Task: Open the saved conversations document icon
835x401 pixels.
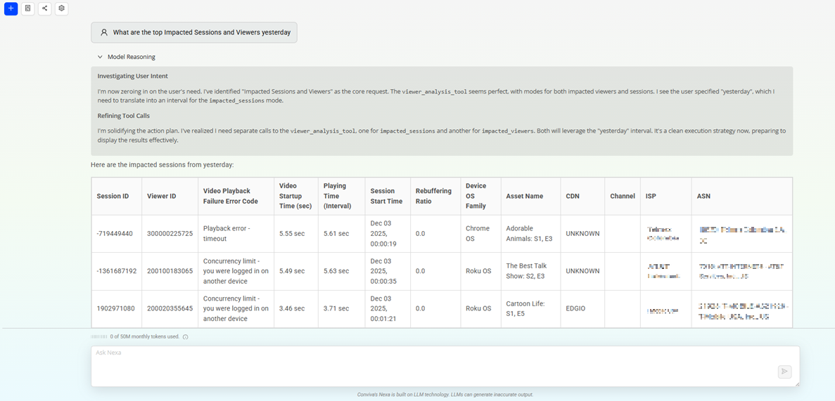Action: (x=27, y=8)
